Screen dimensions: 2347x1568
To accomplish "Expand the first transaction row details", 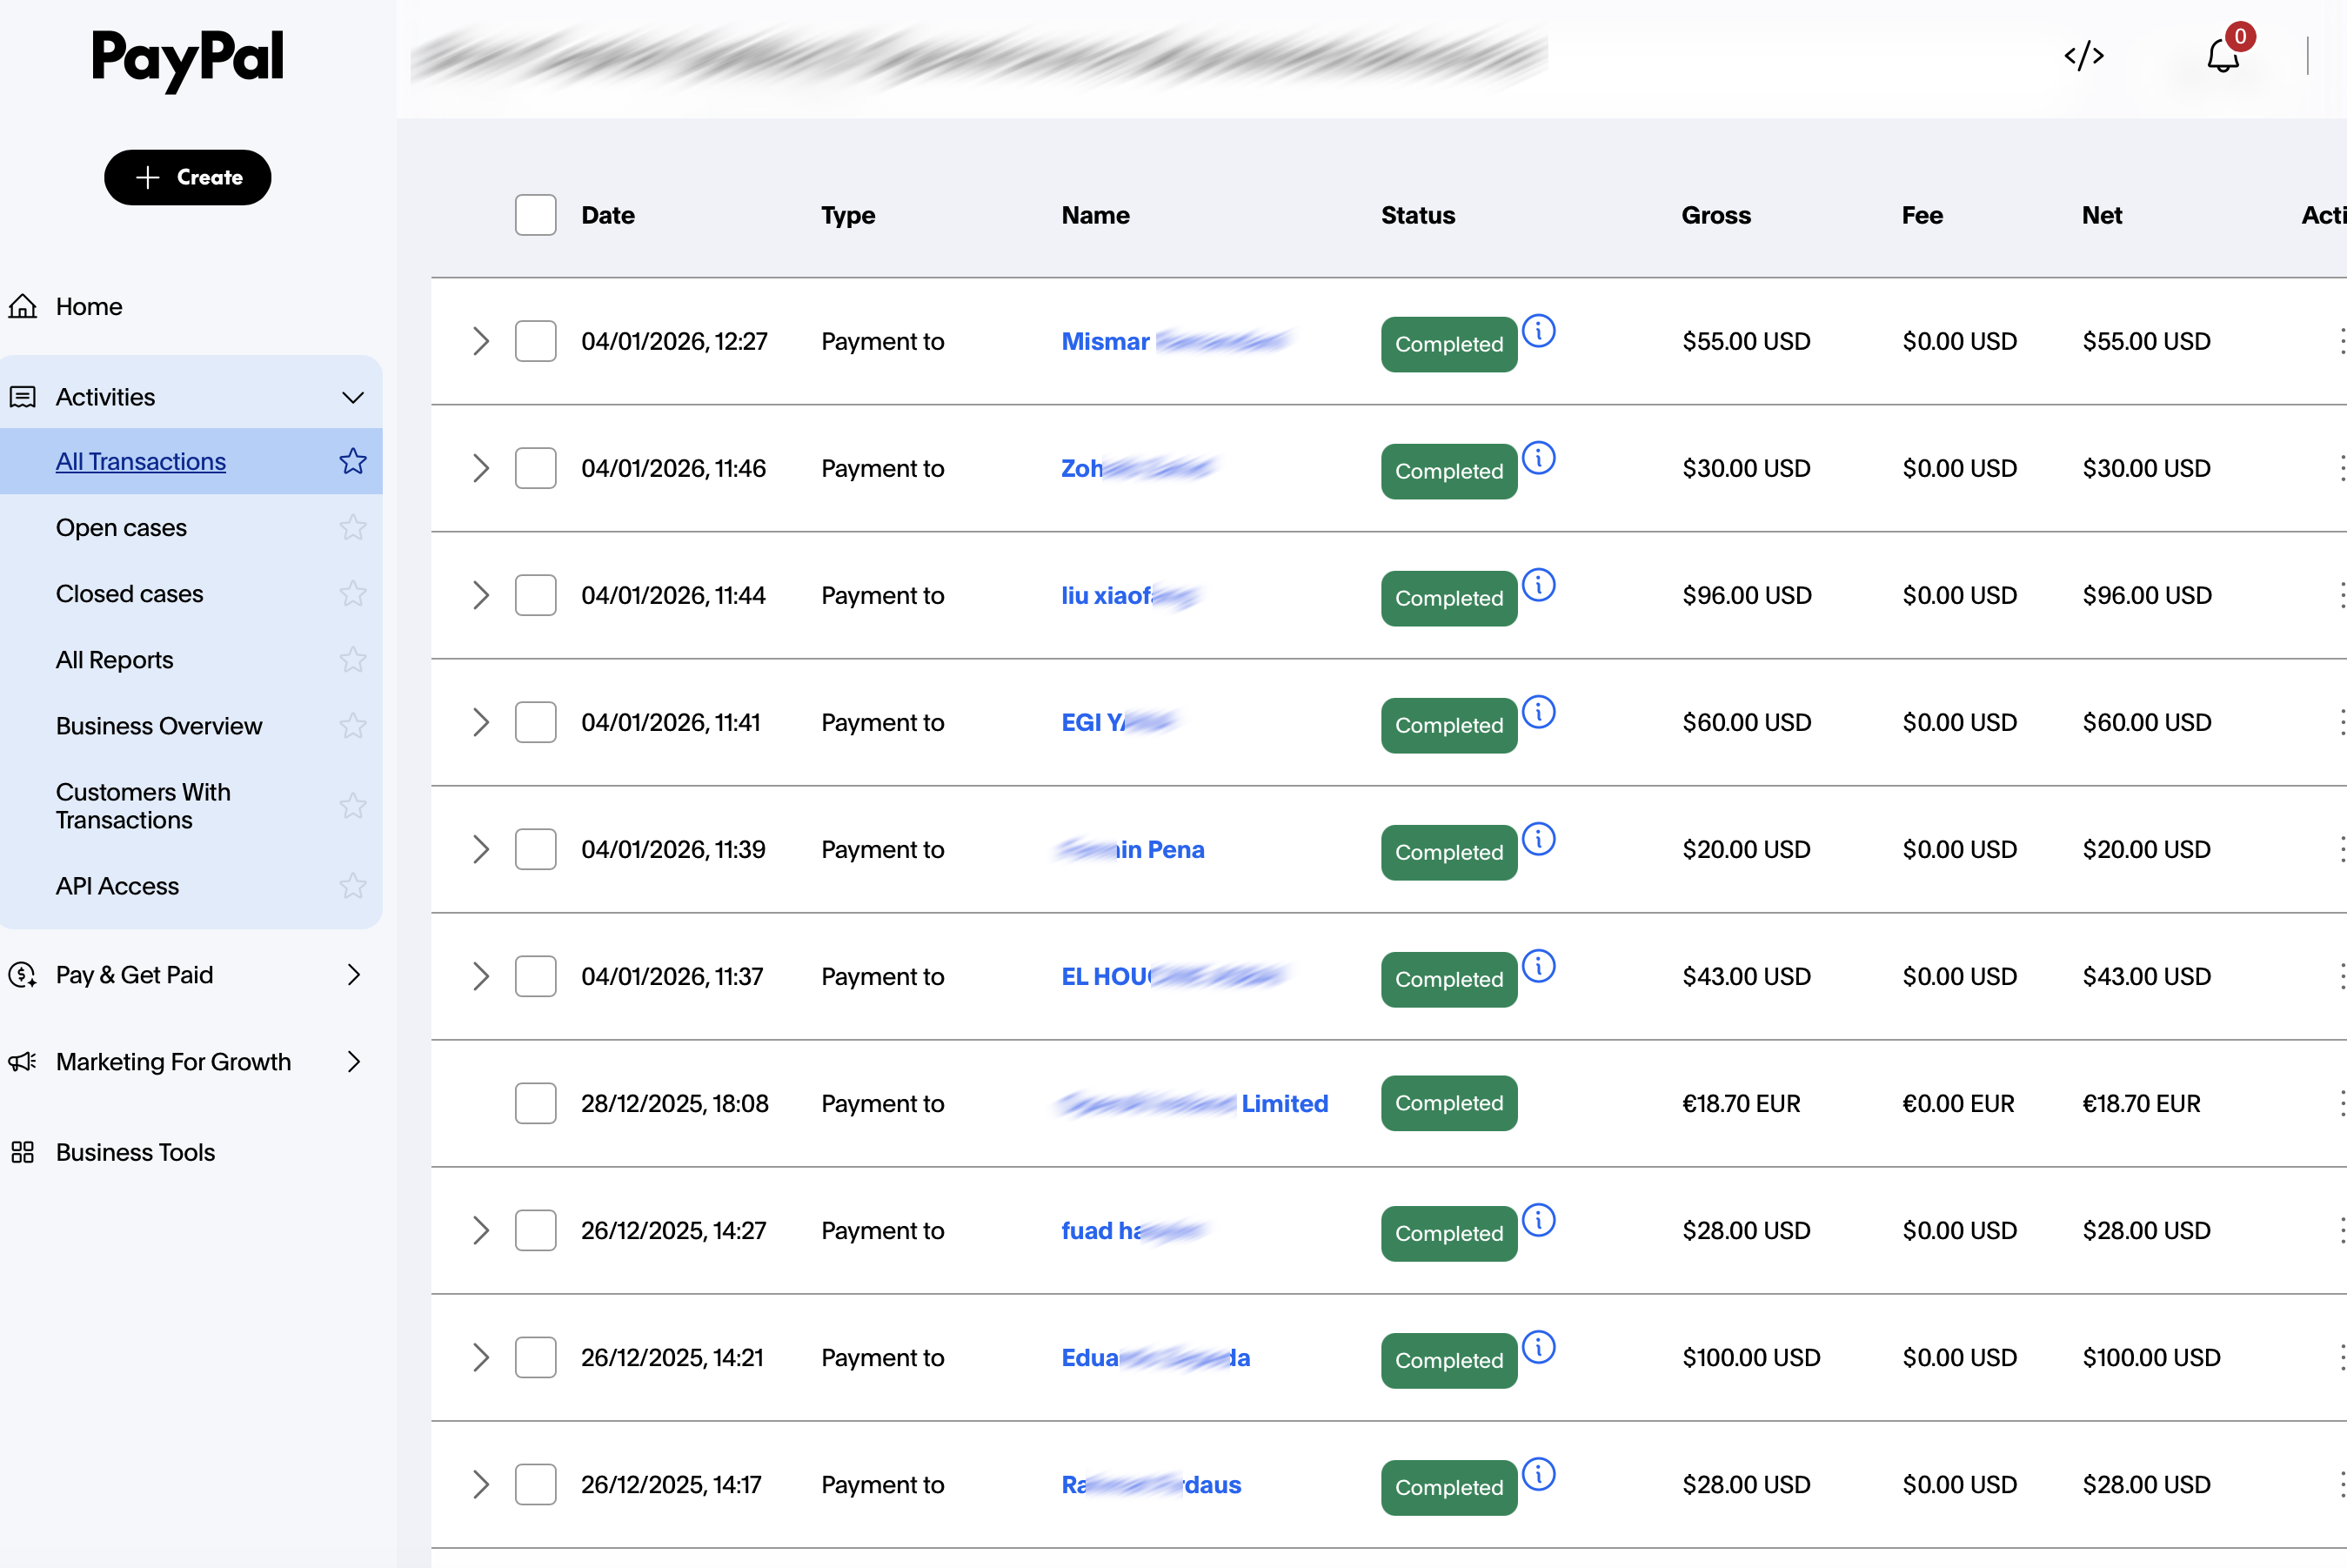I will click(481, 341).
